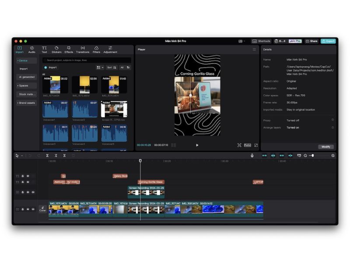Click the Cover button on the main track
Image resolution: width=350 pixels, height=262 pixels.
[x=42, y=209]
